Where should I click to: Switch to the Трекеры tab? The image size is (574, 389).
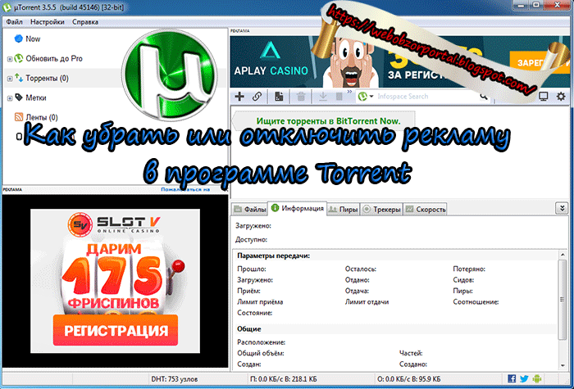click(x=381, y=209)
